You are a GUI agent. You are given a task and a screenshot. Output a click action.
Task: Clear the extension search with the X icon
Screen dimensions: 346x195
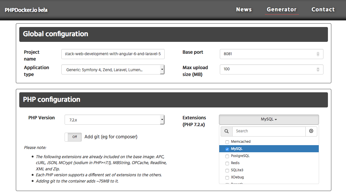click(311, 131)
